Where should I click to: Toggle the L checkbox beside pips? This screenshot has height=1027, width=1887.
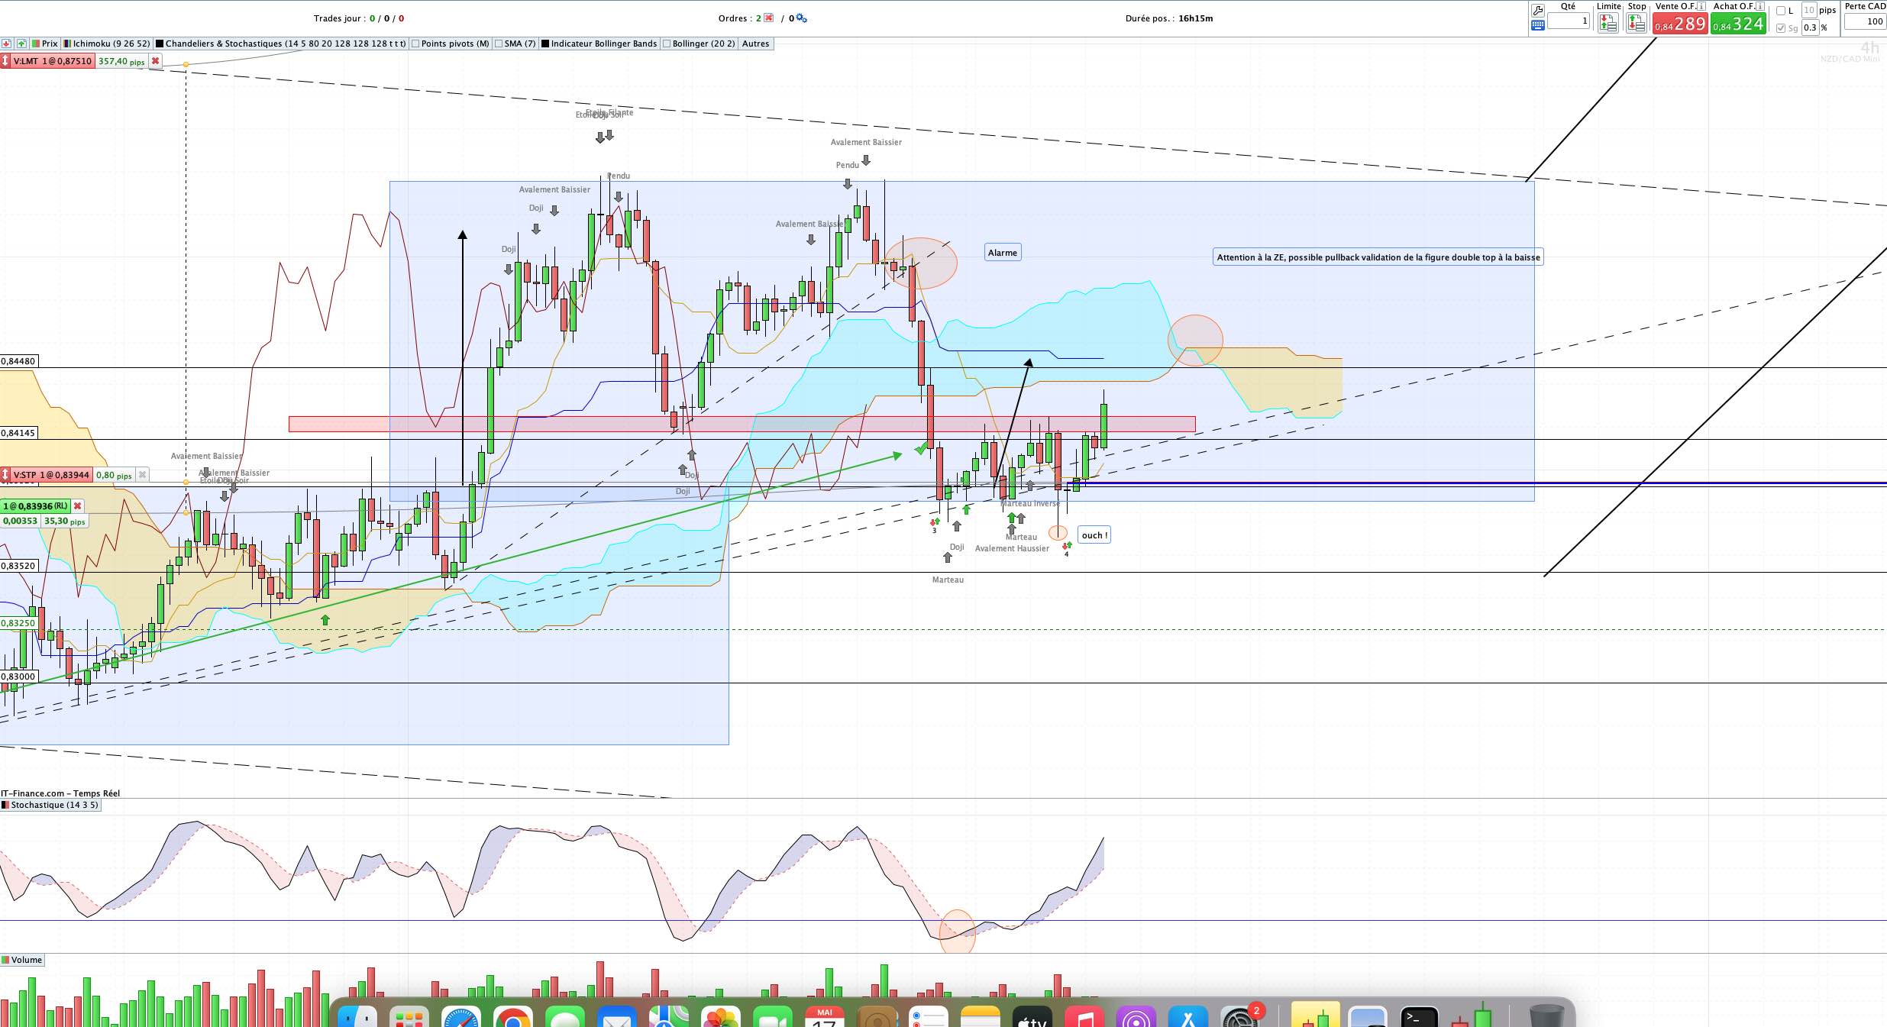(1780, 11)
